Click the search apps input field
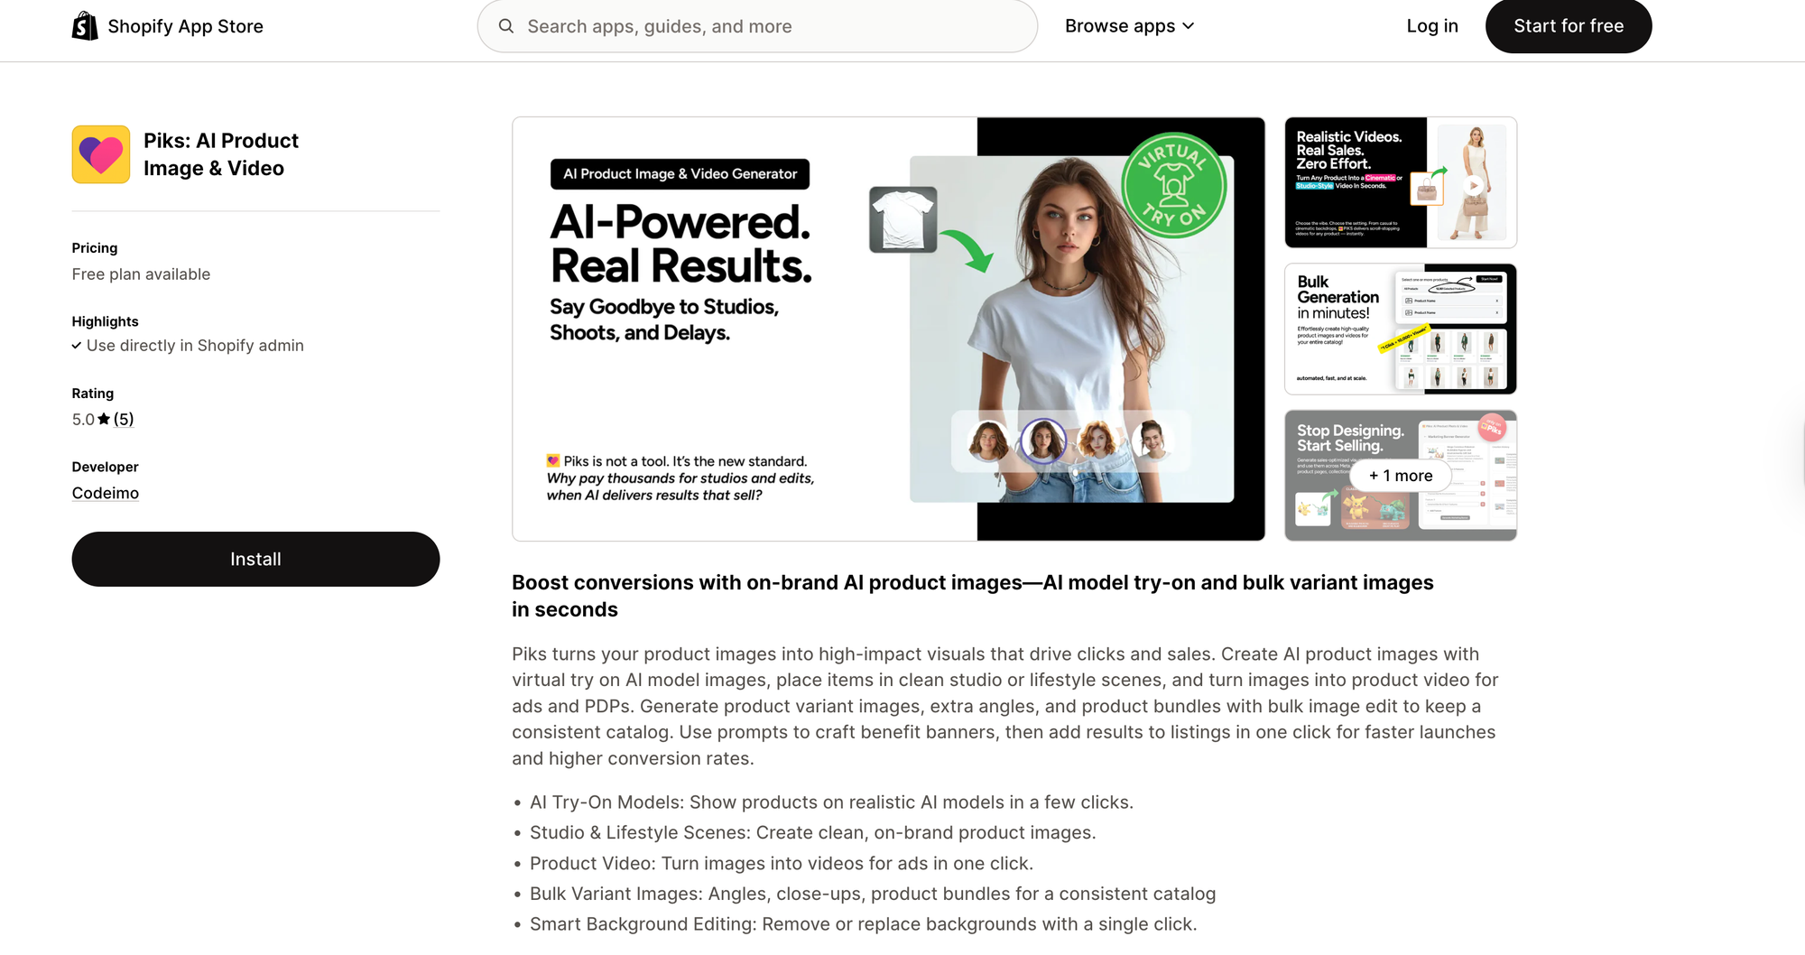The image size is (1805, 955). point(757,26)
